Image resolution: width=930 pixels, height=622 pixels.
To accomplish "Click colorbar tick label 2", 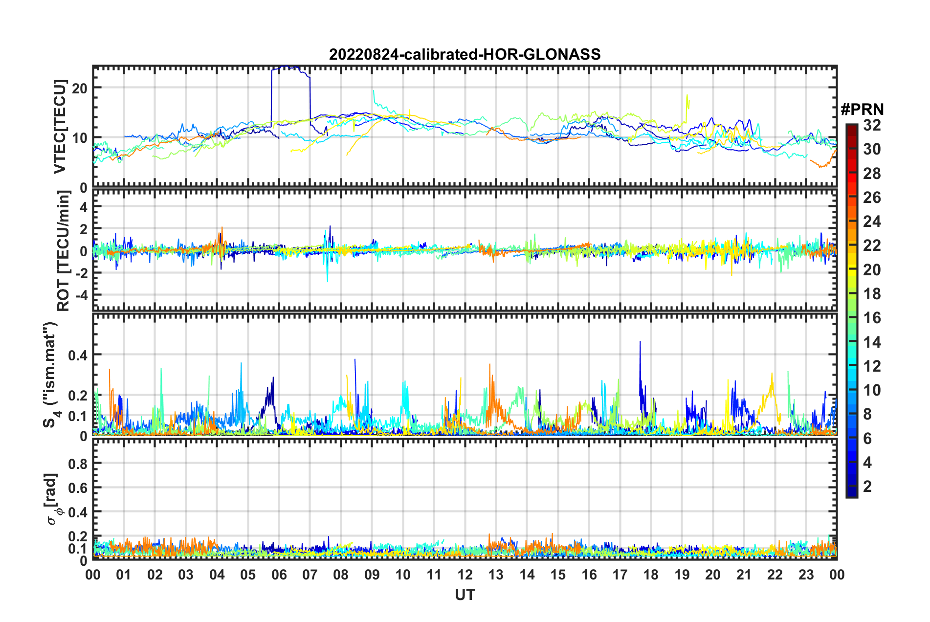I will point(867,486).
